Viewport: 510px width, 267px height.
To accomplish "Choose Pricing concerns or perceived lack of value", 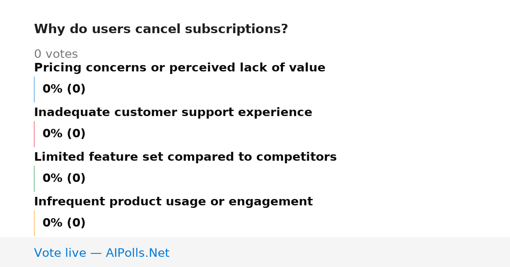I will [180, 68].
